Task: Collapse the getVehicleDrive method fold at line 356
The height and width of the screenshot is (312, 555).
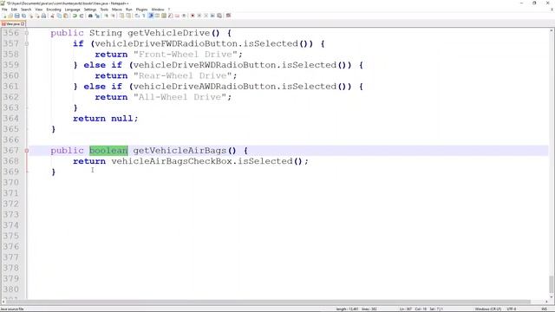Action: [27, 33]
